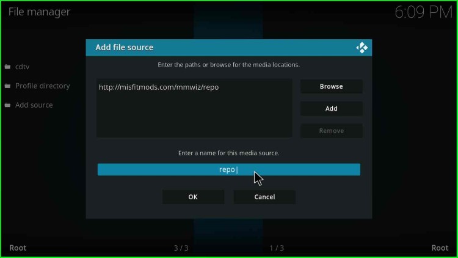Click the File manager title
Image resolution: width=458 pixels, height=258 pixels.
pos(39,12)
